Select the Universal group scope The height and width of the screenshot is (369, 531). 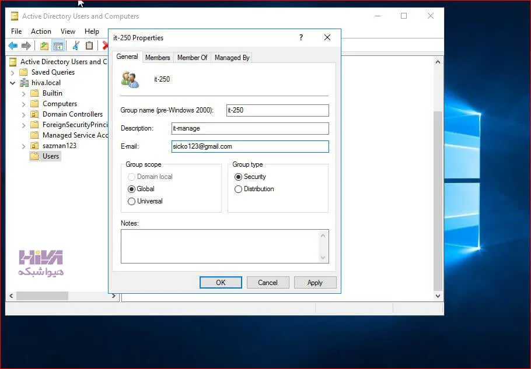click(131, 201)
